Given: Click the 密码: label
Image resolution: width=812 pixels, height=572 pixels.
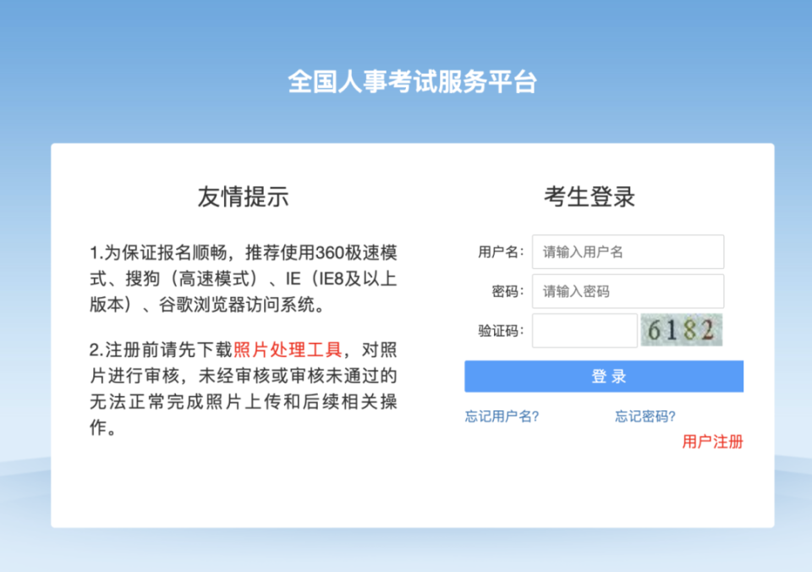Looking at the screenshot, I should tap(507, 292).
